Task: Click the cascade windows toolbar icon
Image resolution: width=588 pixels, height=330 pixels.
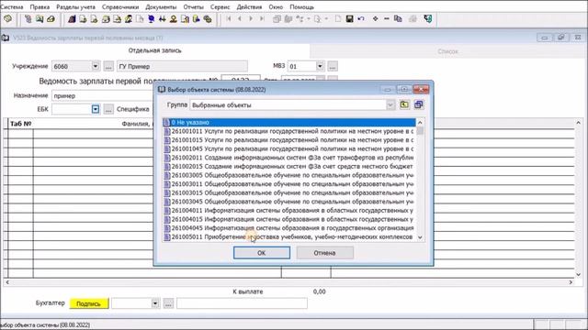Action: pyautogui.click(x=277, y=18)
